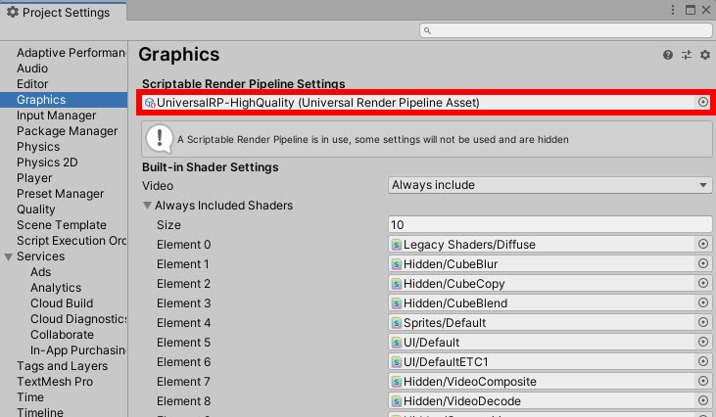Click the Size field showing 10

point(549,225)
